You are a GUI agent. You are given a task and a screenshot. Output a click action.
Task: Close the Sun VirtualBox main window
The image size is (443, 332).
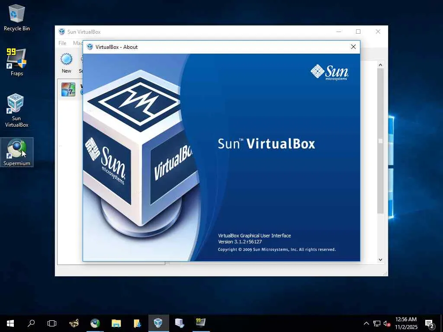coord(378,32)
